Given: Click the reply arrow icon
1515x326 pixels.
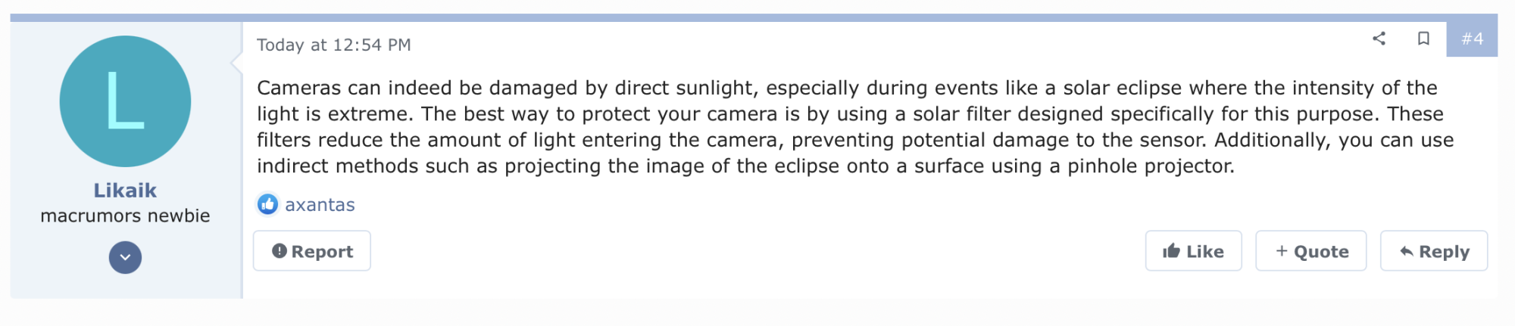Looking at the screenshot, I should pyautogui.click(x=1407, y=252).
